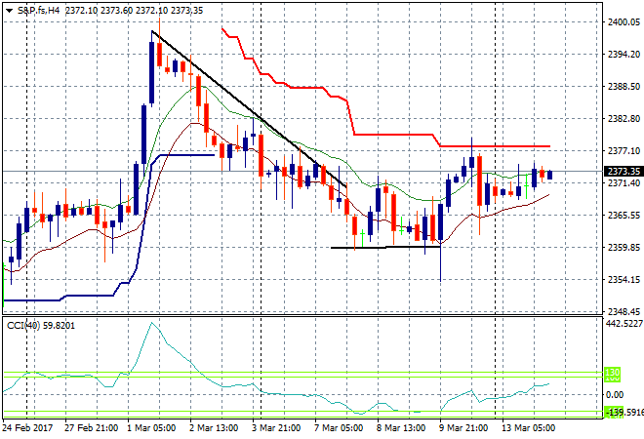Click the 2382.80 price axis label
The image size is (644, 439).
click(624, 119)
